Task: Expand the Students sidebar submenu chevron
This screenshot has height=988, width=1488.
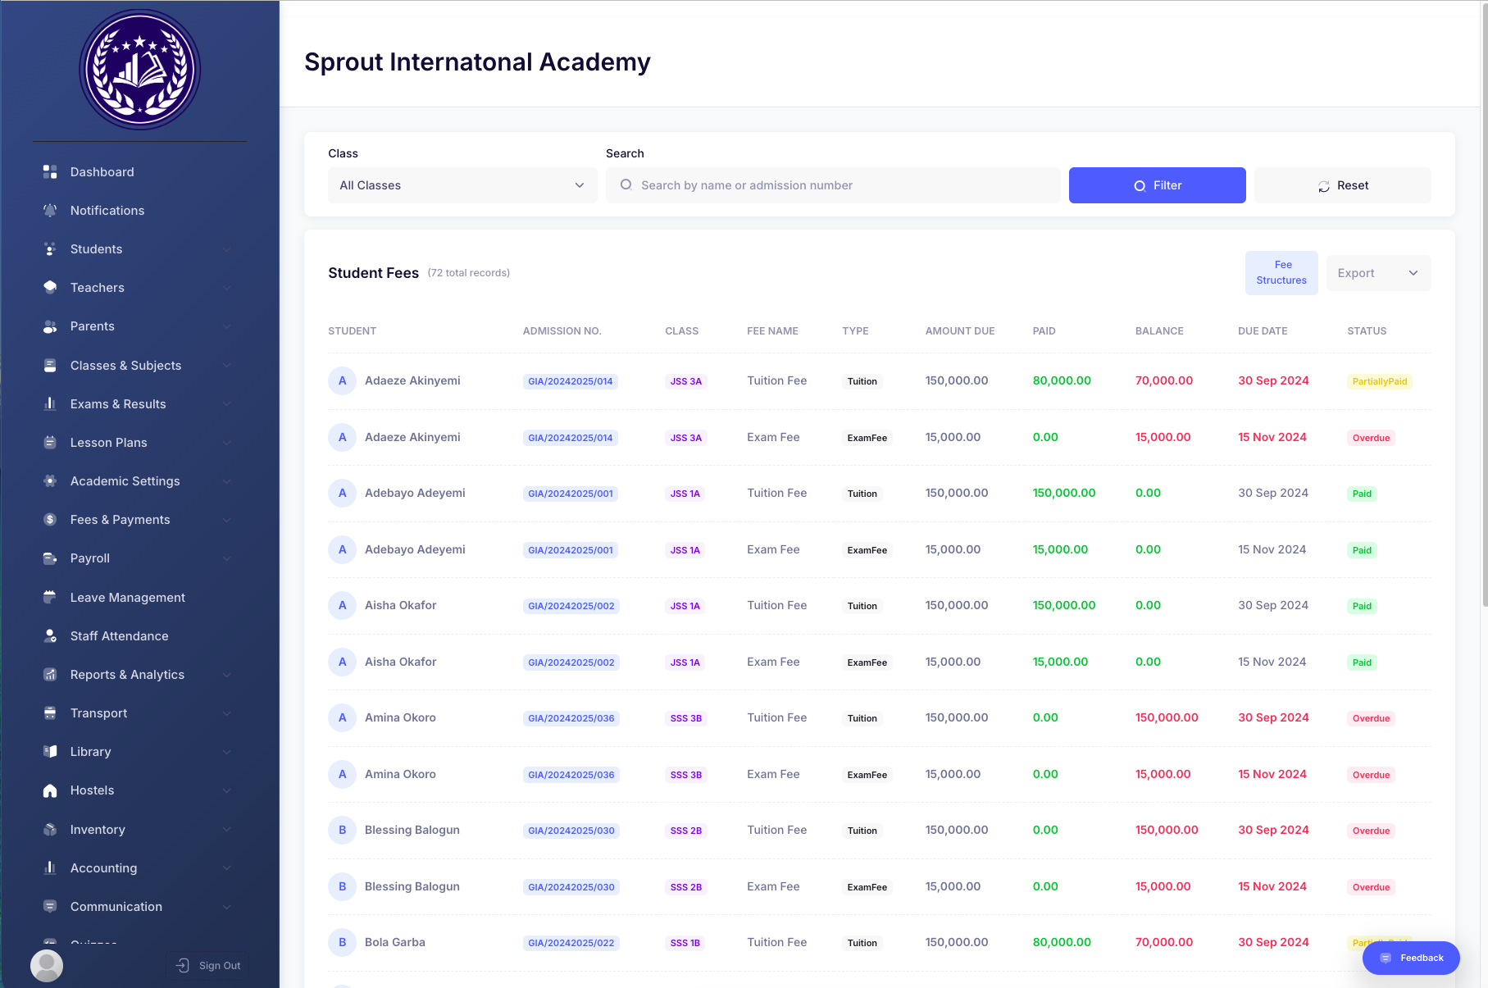Action: click(227, 249)
